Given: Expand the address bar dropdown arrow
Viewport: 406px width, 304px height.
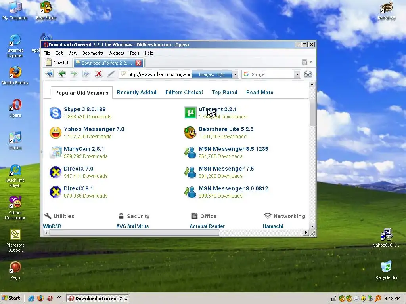Looking at the screenshot, I should point(235,74).
